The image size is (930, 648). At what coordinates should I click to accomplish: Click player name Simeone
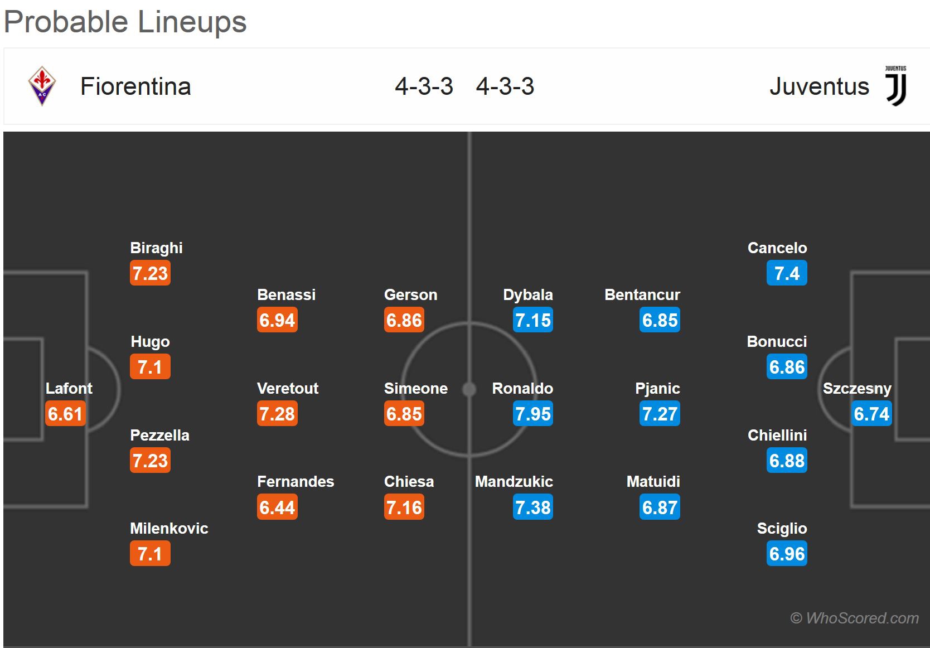coord(416,388)
